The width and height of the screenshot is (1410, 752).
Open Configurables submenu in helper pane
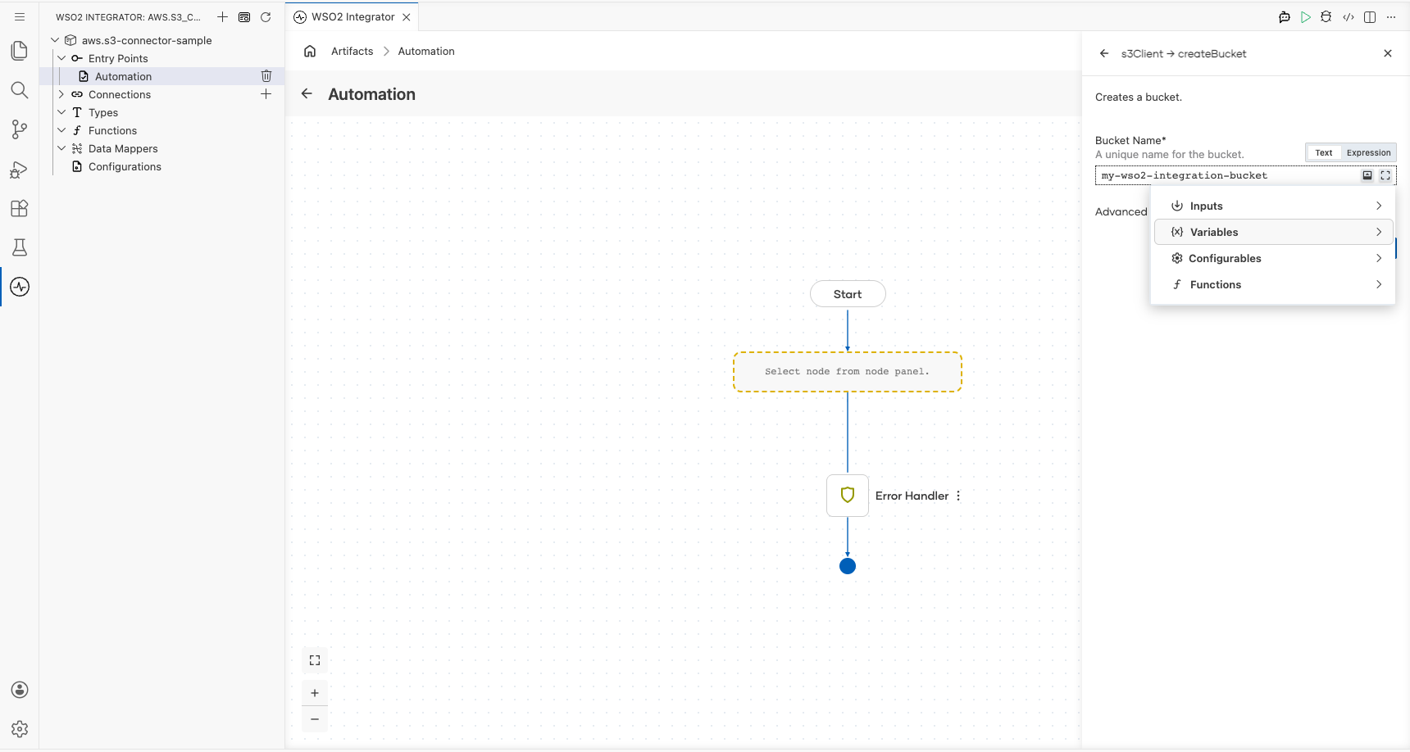tap(1273, 258)
